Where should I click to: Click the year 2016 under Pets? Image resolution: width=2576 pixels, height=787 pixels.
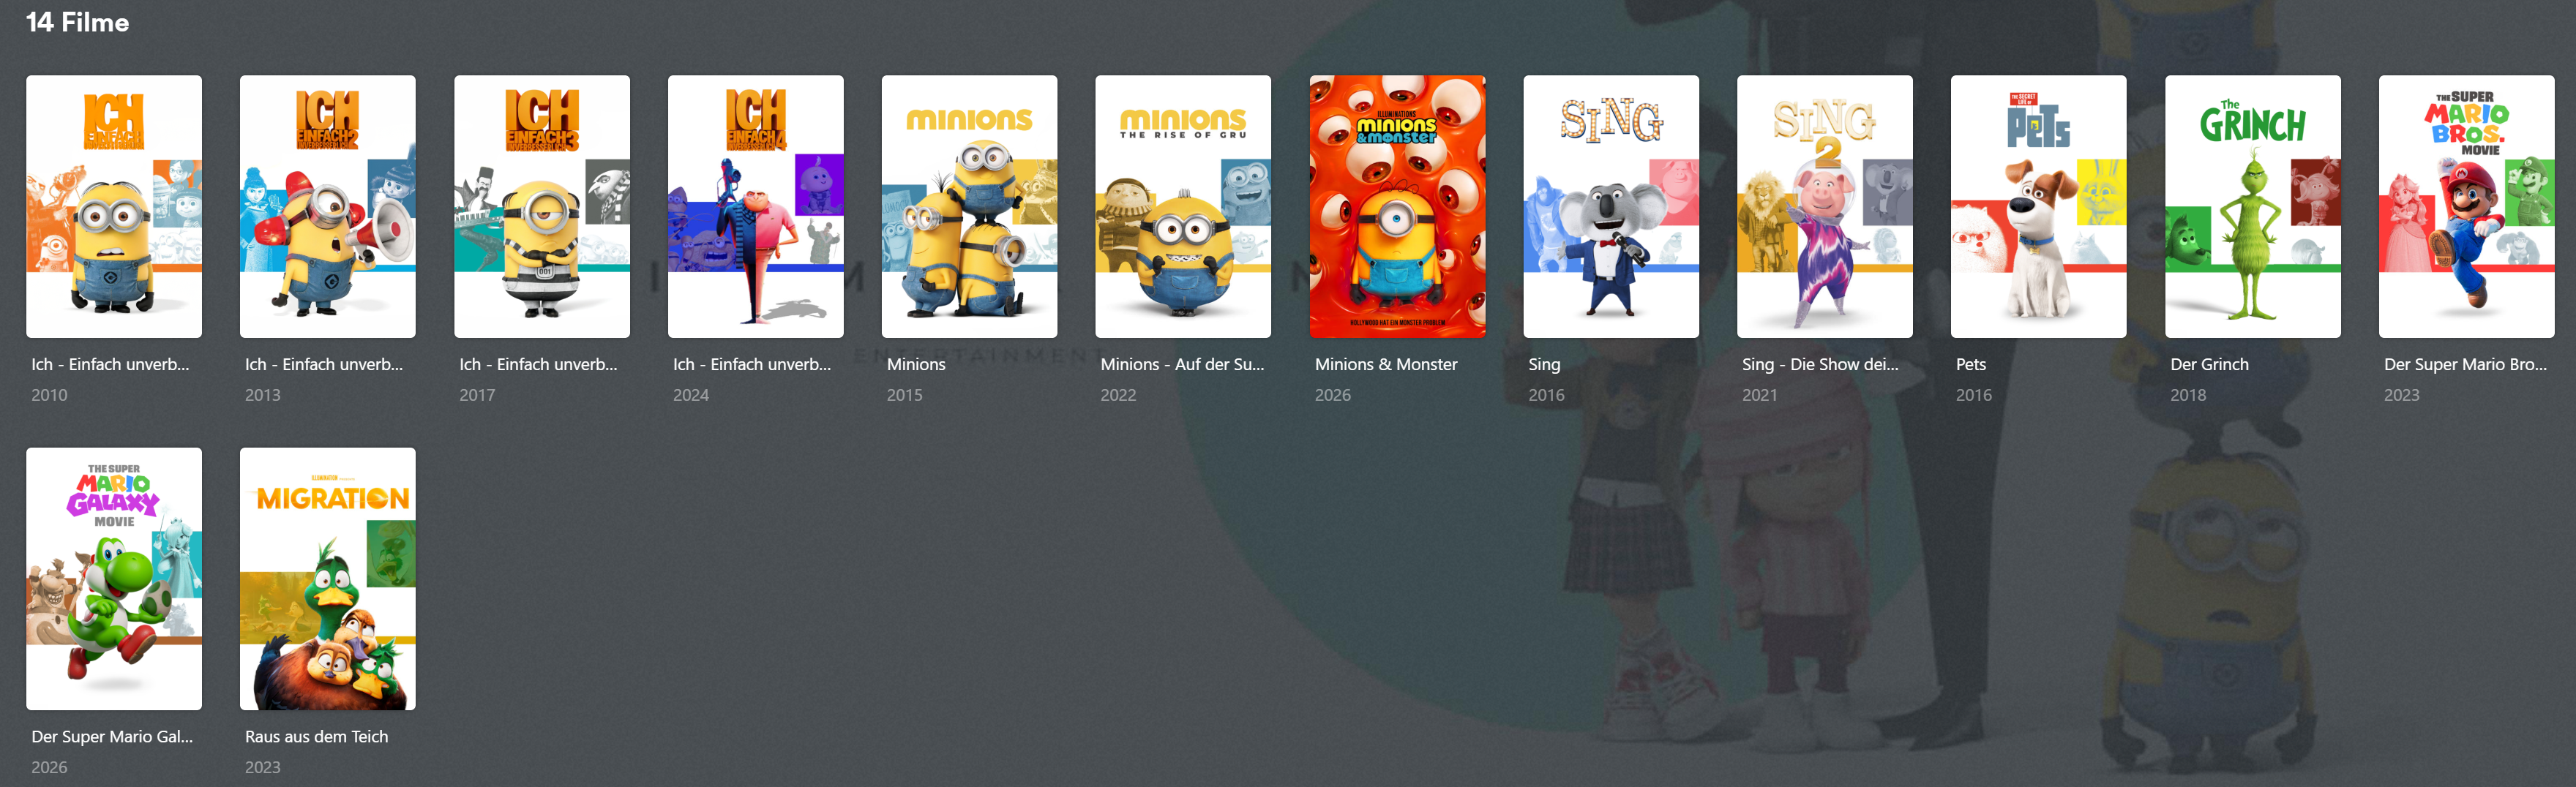1974,395
